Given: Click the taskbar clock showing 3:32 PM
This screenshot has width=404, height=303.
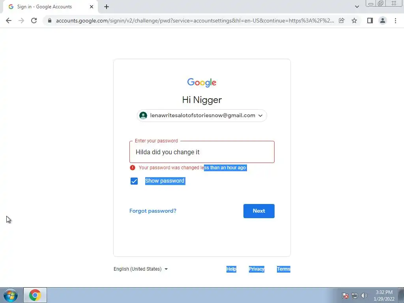Looking at the screenshot, I should click(x=384, y=296).
